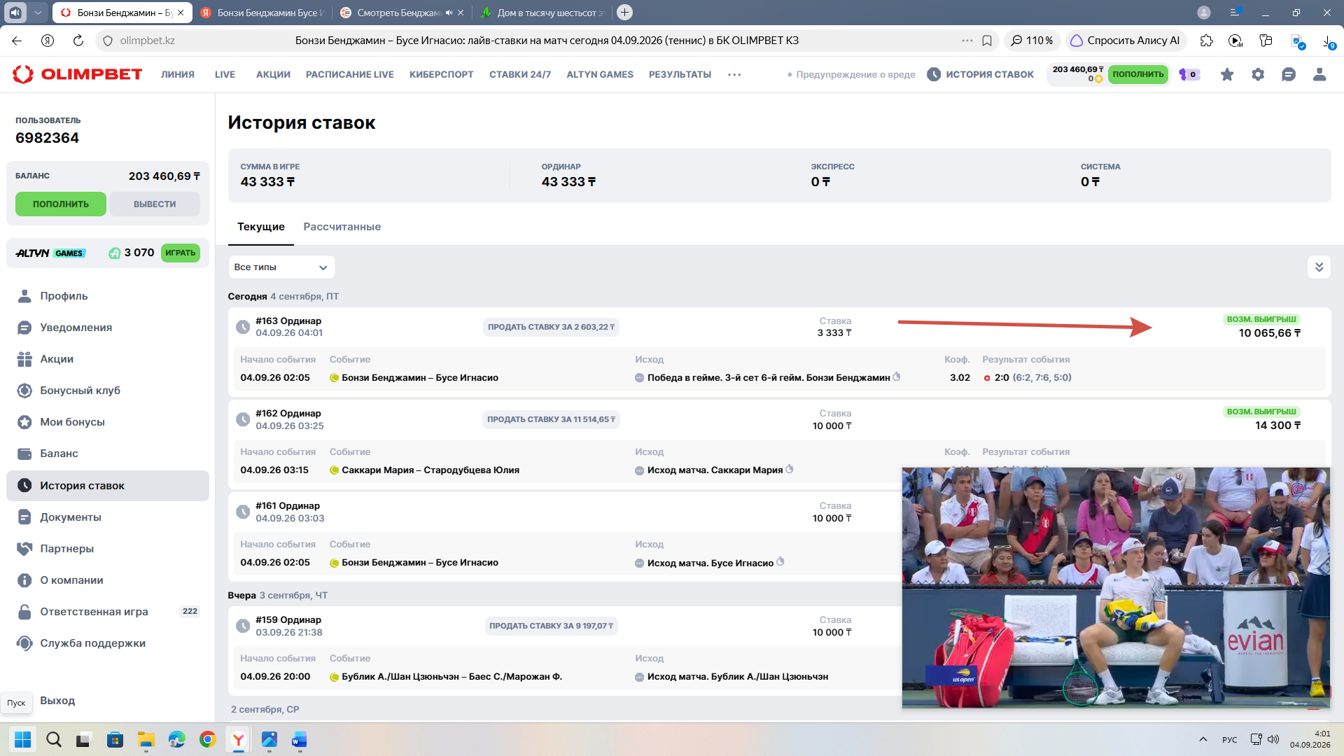
Task: Click the clock icon of bet #163
Action: (243, 327)
